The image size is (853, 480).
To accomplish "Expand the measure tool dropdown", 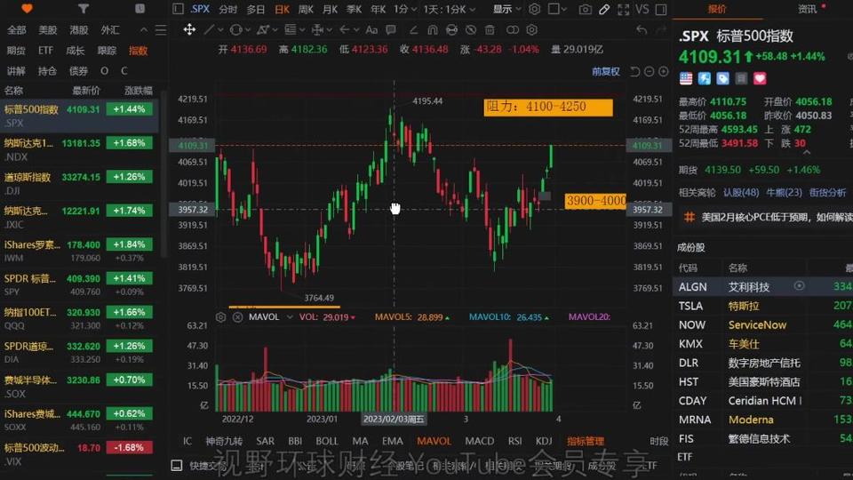I will pos(329,30).
